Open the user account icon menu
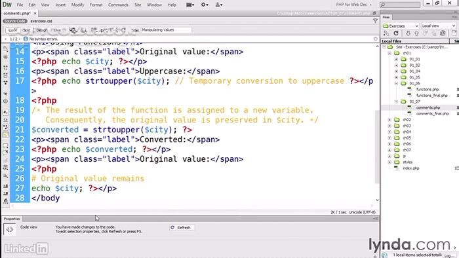This screenshot has height=258, width=459. [219, 5]
